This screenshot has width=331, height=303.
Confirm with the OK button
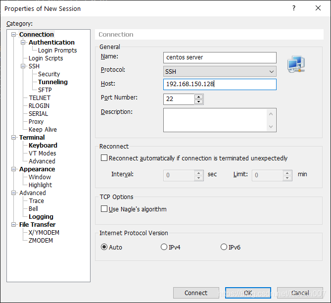tap(248, 293)
